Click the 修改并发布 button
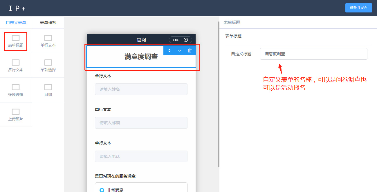 (x=358, y=8)
